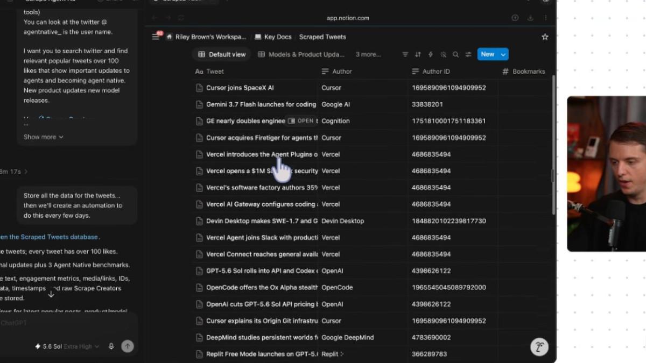Viewport: 646px width, 363px height.
Task: Open the New button dropdown chevron
Action: click(503, 54)
